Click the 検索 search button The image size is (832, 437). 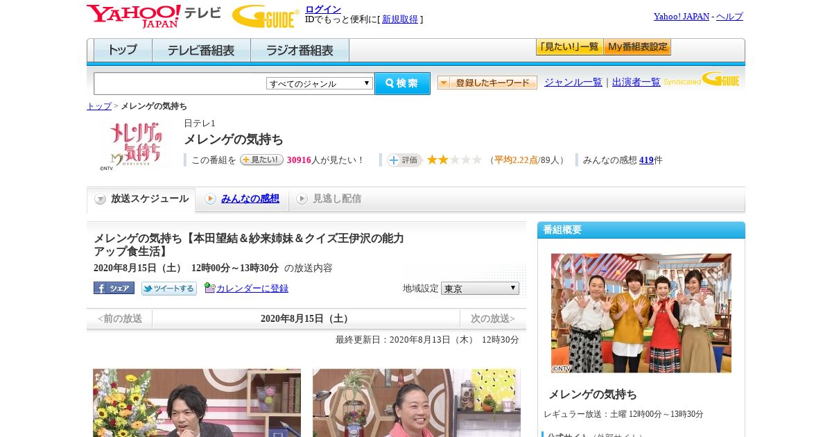[402, 83]
